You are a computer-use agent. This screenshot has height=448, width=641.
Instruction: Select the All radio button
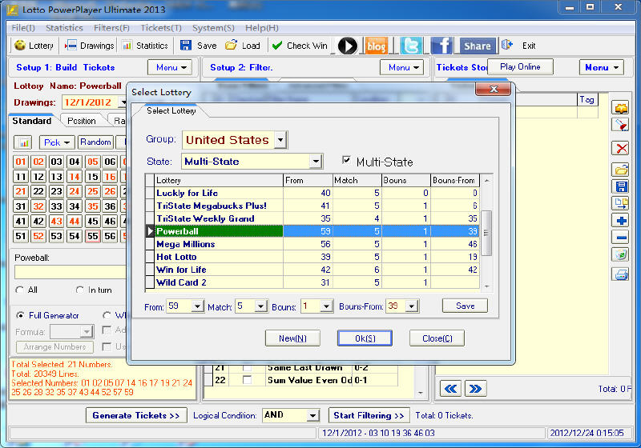coord(19,290)
